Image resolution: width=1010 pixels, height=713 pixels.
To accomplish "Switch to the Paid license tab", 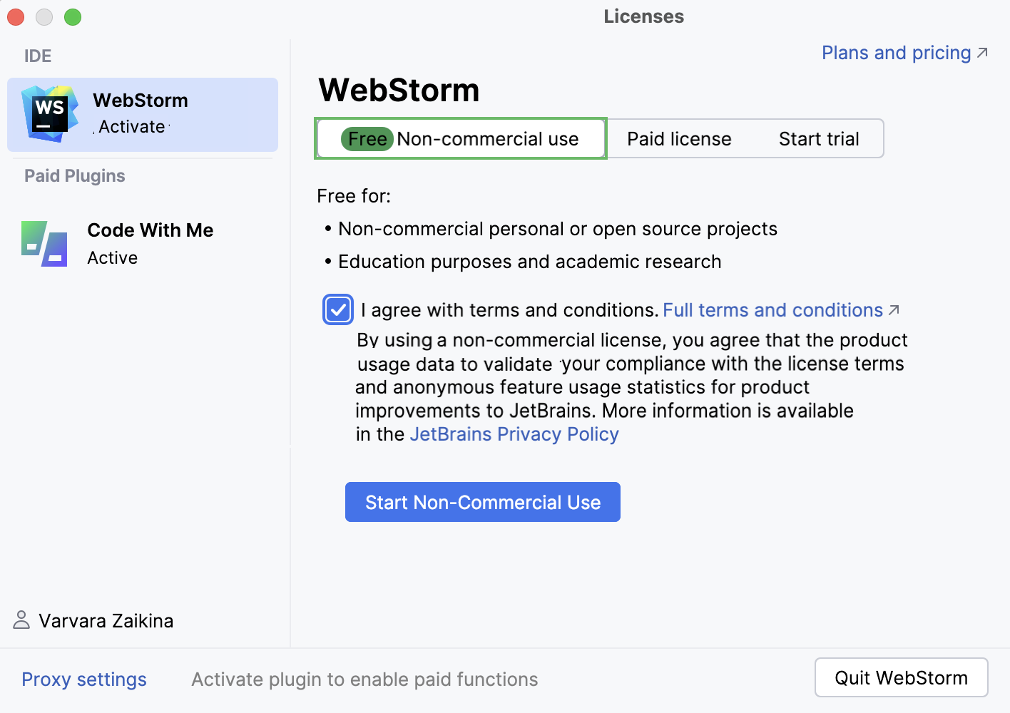I will [678, 138].
